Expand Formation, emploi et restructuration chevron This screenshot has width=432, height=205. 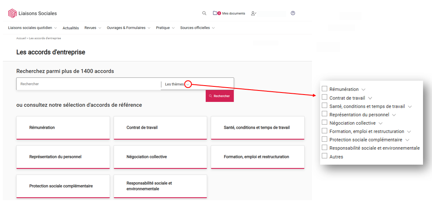click(409, 132)
